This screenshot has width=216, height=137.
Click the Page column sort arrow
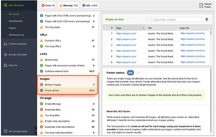pos(143,28)
